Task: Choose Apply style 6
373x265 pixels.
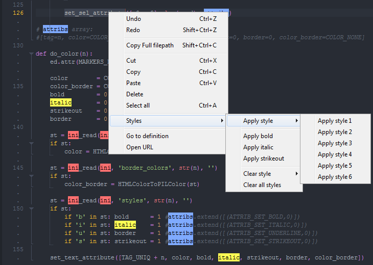Action: (x=335, y=177)
